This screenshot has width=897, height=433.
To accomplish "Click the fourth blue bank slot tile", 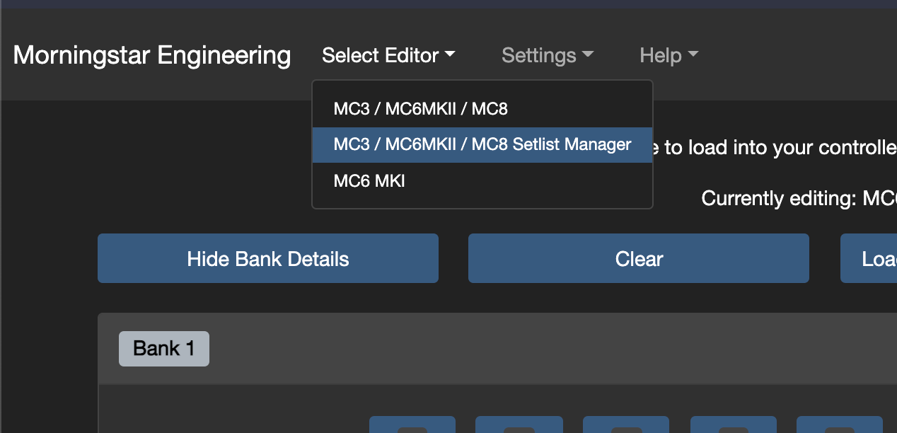I will click(x=734, y=425).
